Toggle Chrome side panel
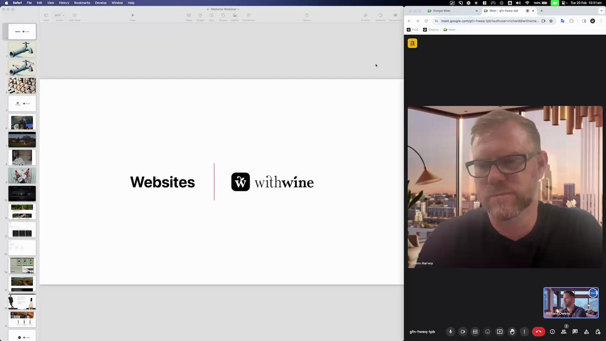This screenshot has width=606, height=341. pyautogui.click(x=584, y=21)
